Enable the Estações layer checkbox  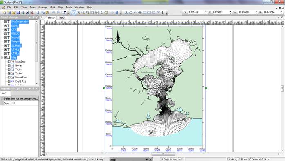(9, 61)
